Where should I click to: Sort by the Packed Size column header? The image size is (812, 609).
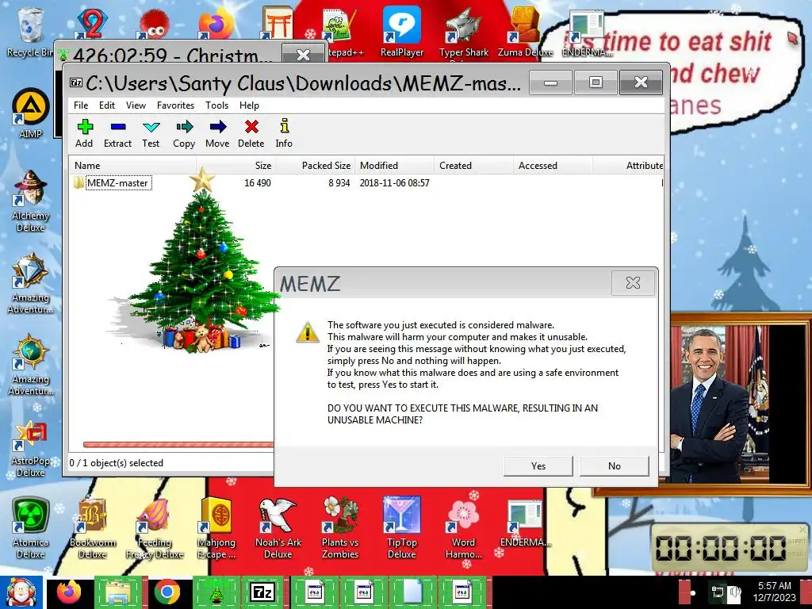click(x=316, y=166)
